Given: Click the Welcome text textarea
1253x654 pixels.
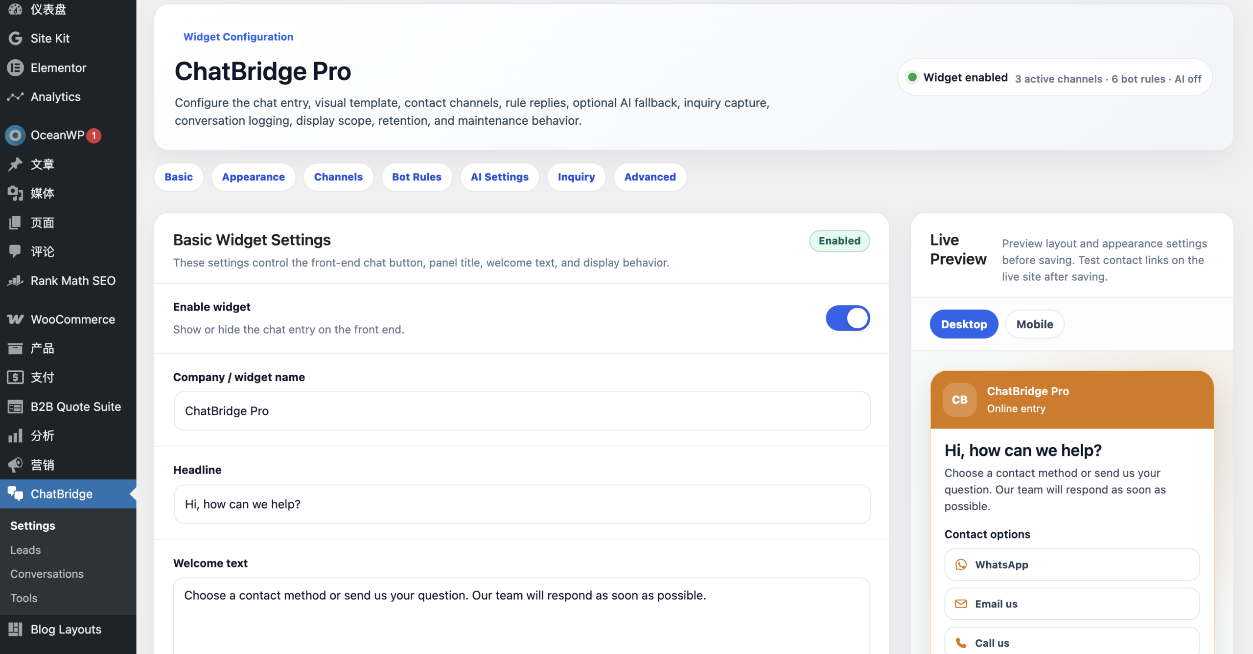Looking at the screenshot, I should (522, 616).
